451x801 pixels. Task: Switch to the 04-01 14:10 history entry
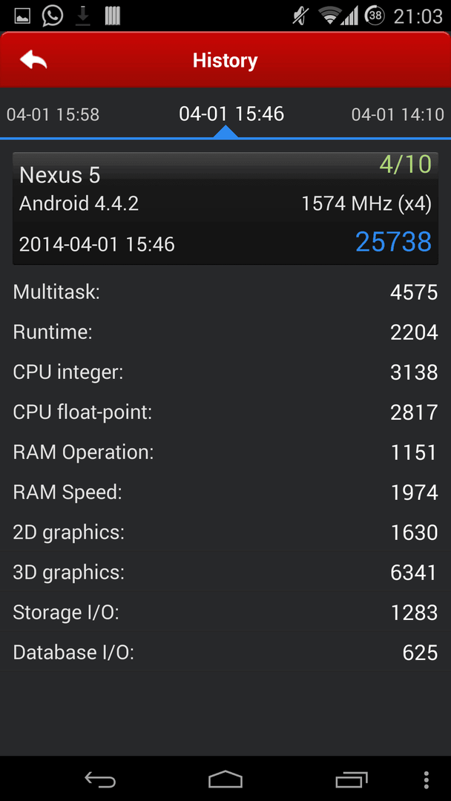398,114
